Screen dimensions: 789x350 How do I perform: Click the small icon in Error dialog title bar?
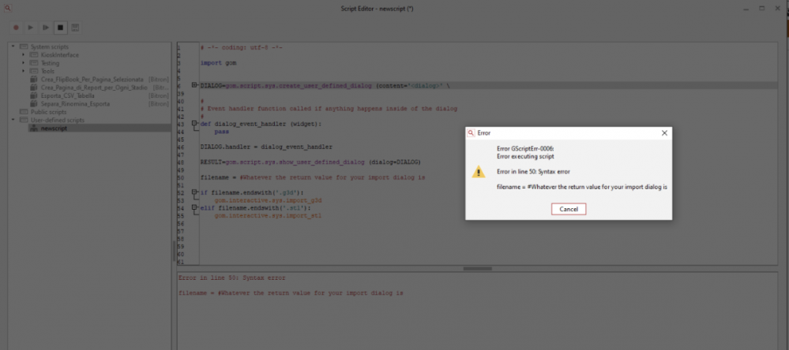pos(471,133)
